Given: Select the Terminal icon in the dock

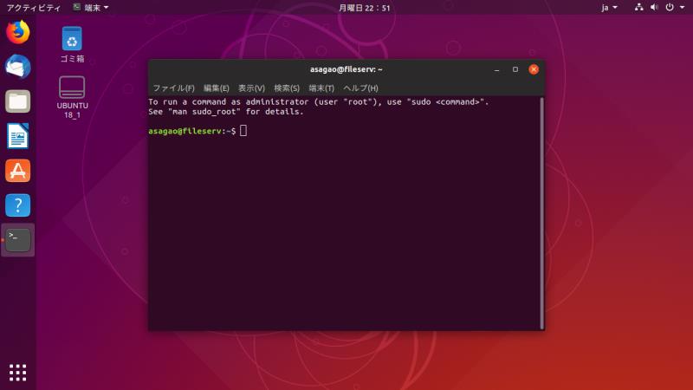Looking at the screenshot, I should click(17, 240).
